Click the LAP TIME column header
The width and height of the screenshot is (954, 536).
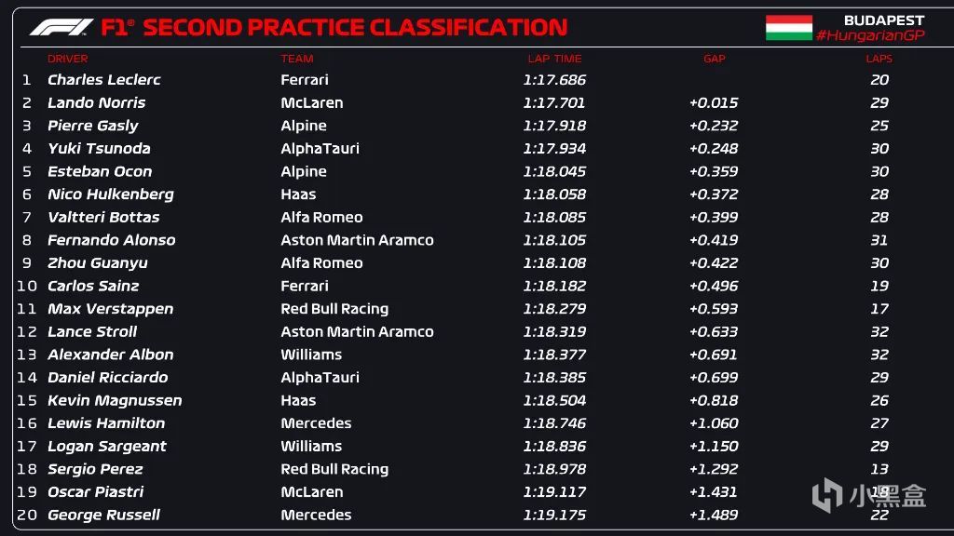coord(554,59)
